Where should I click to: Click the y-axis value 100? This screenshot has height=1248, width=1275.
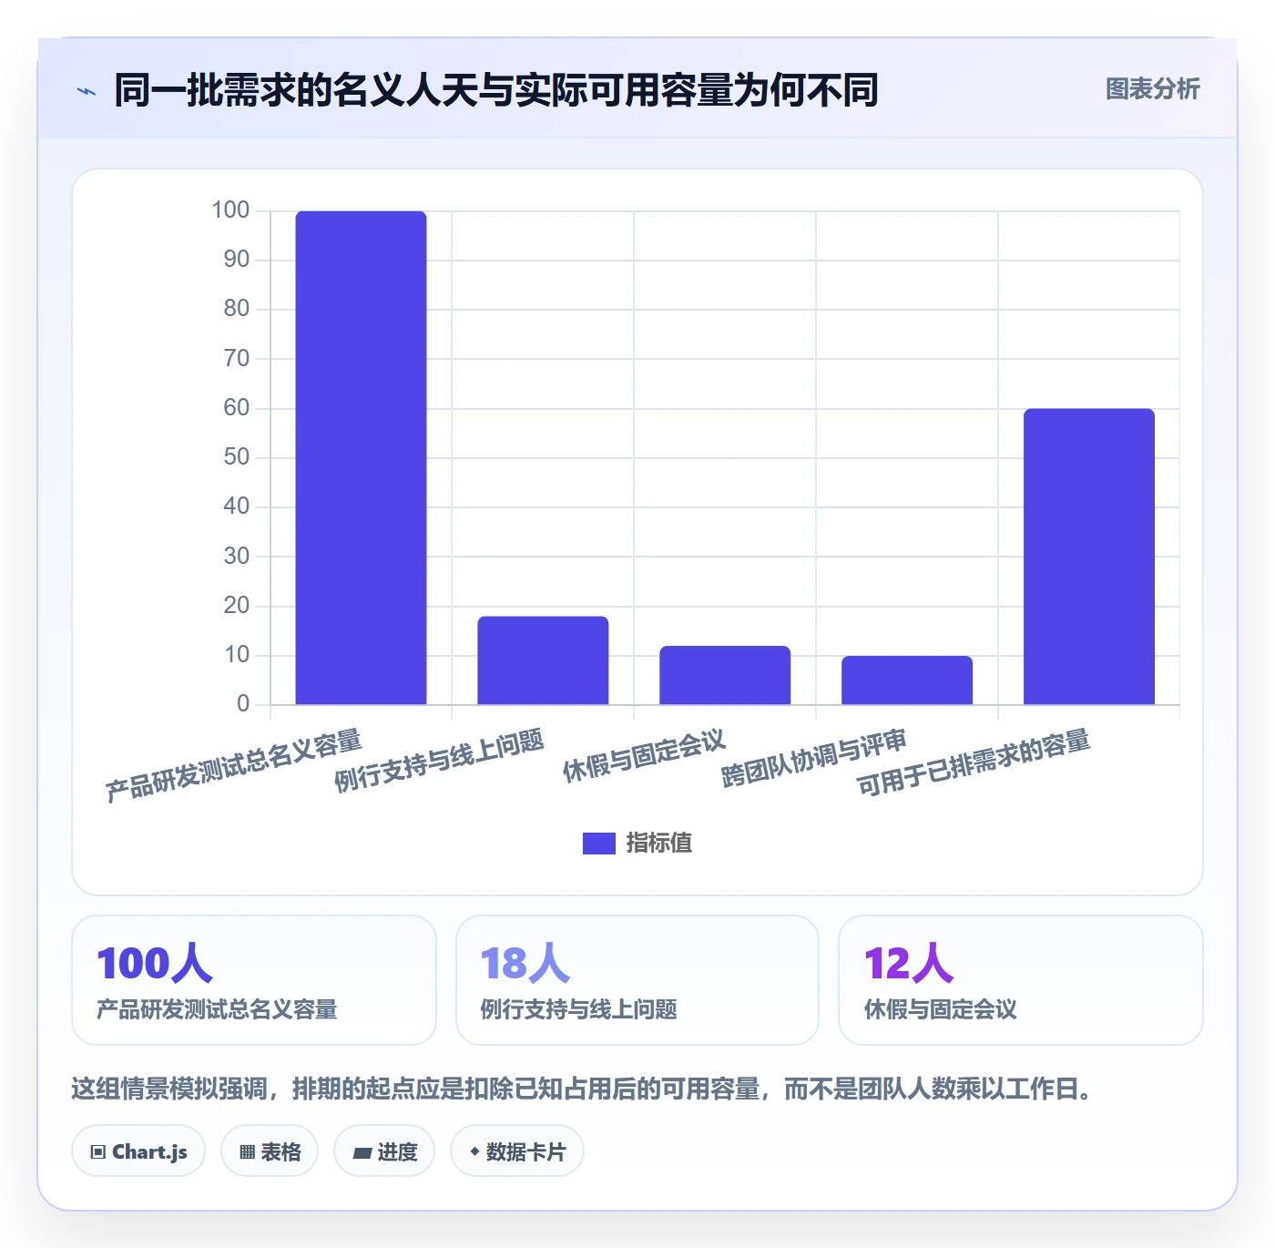click(230, 210)
